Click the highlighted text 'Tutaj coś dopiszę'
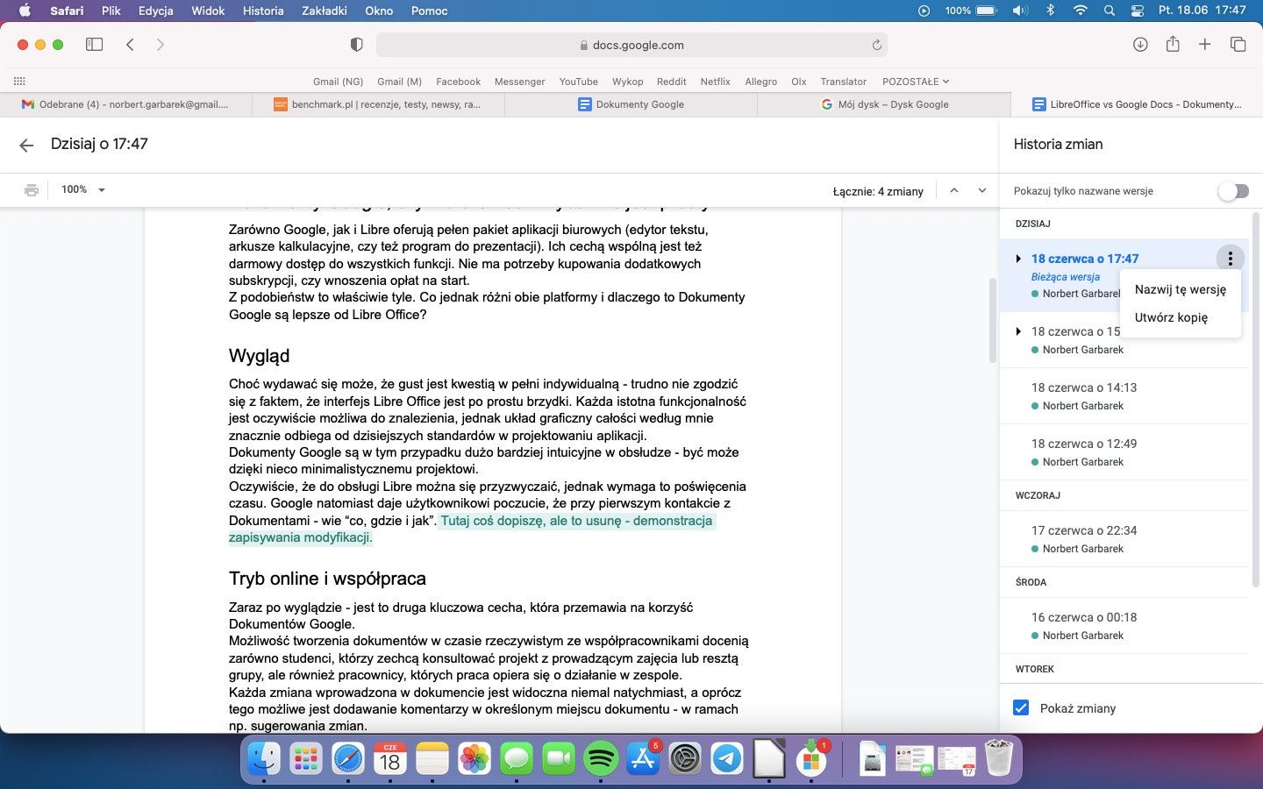Image resolution: width=1263 pixels, height=789 pixels. pos(492,521)
